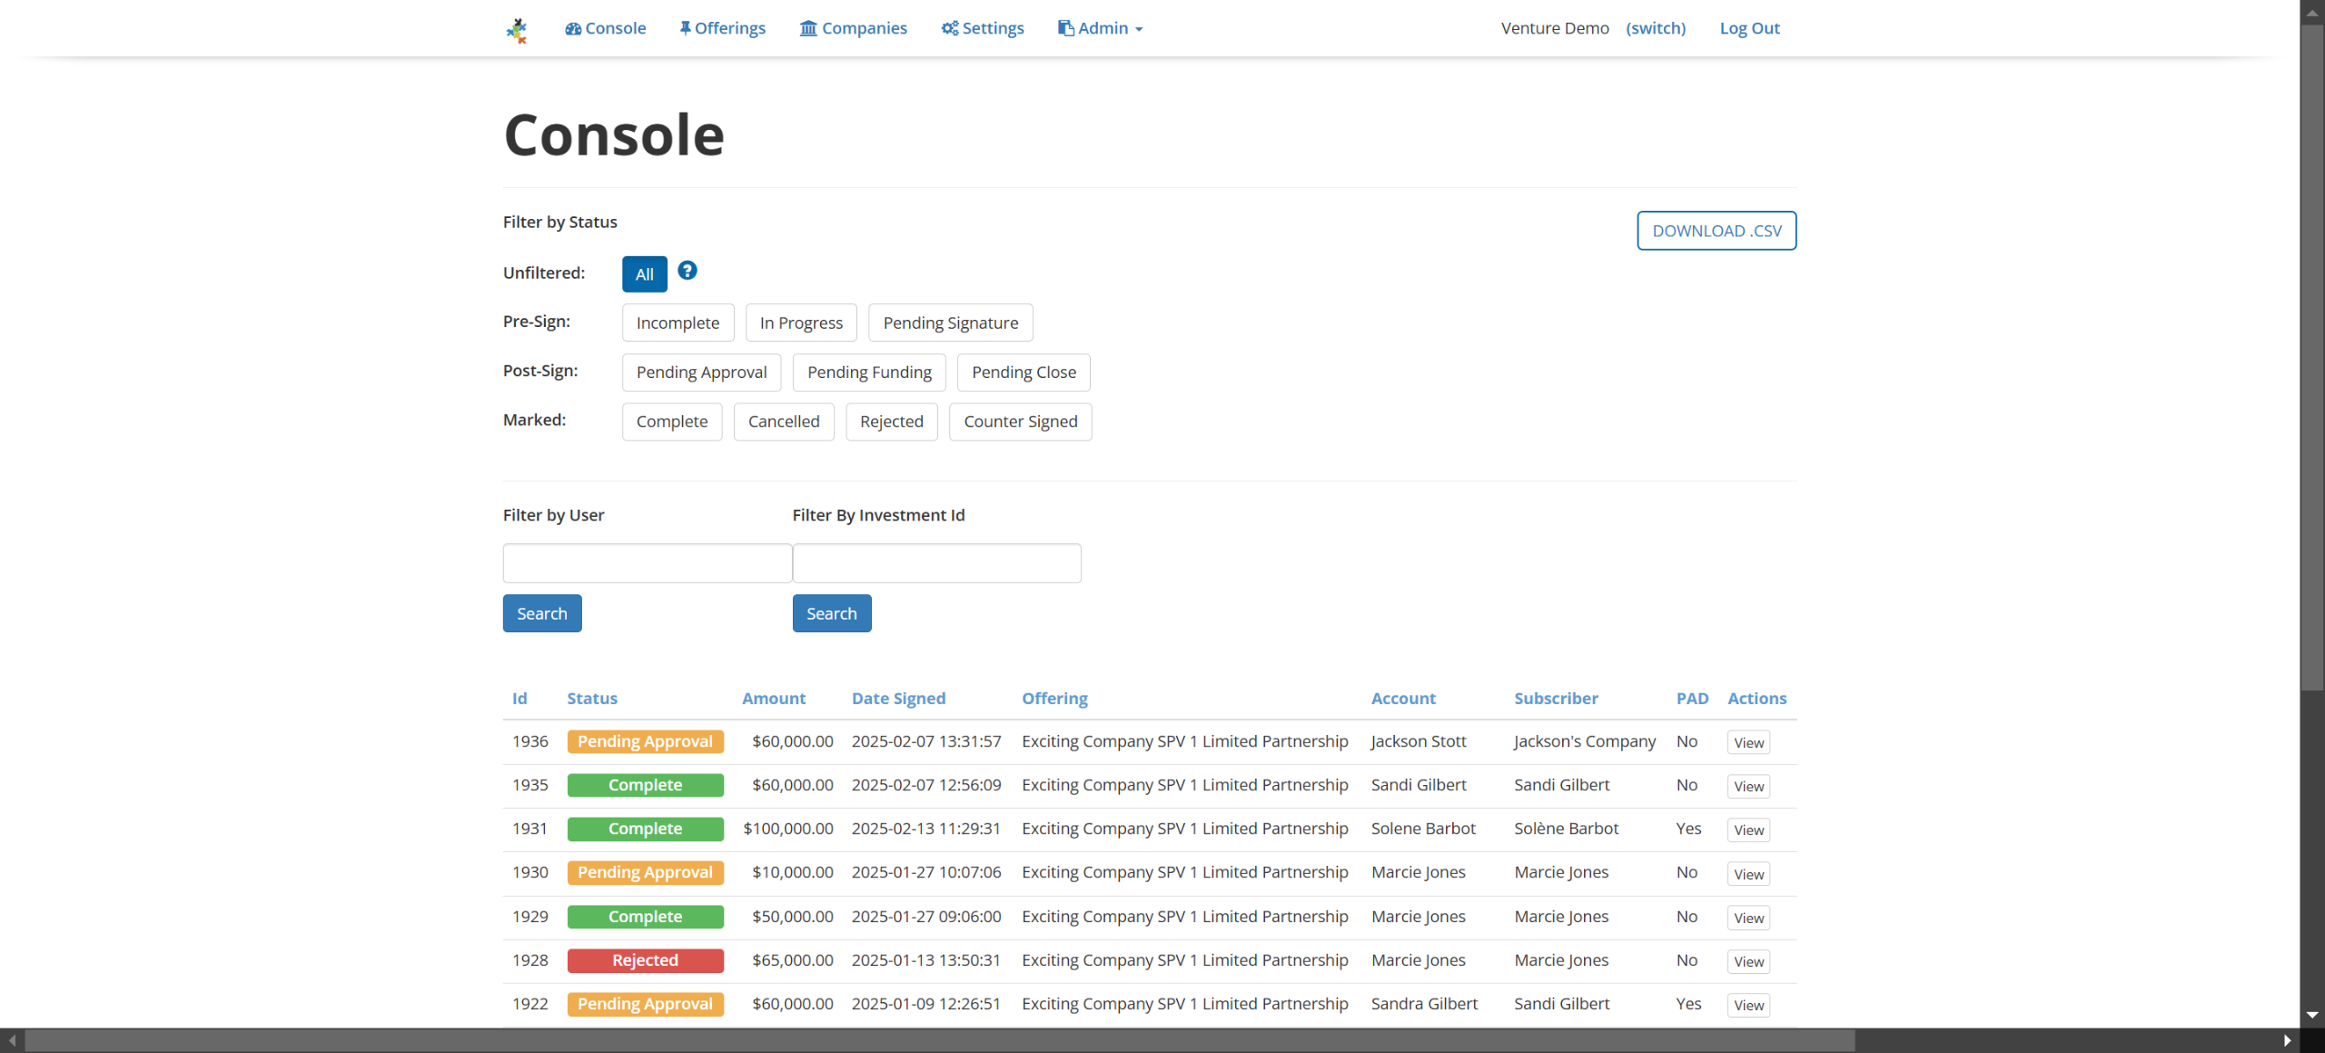
Task: Select the All status filter
Action: tap(644, 274)
